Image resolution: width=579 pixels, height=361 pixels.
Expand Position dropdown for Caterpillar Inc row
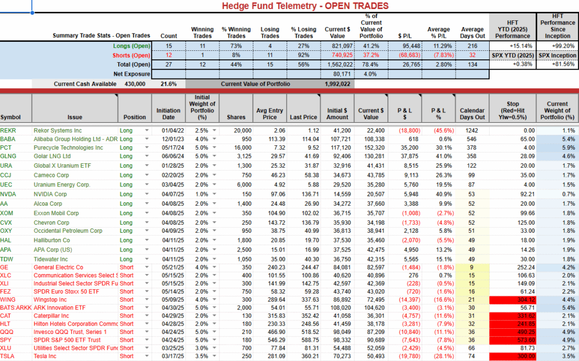pos(146,316)
